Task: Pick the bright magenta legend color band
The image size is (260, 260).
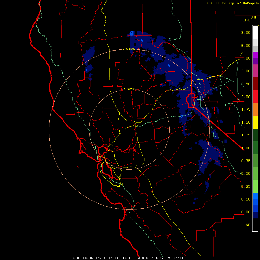Action: pos(255,55)
